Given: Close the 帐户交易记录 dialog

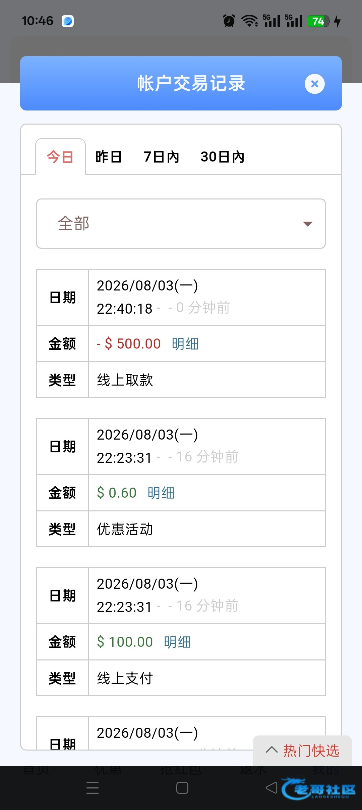Looking at the screenshot, I should point(314,84).
